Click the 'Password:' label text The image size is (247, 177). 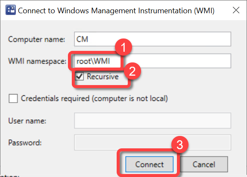point(25,143)
